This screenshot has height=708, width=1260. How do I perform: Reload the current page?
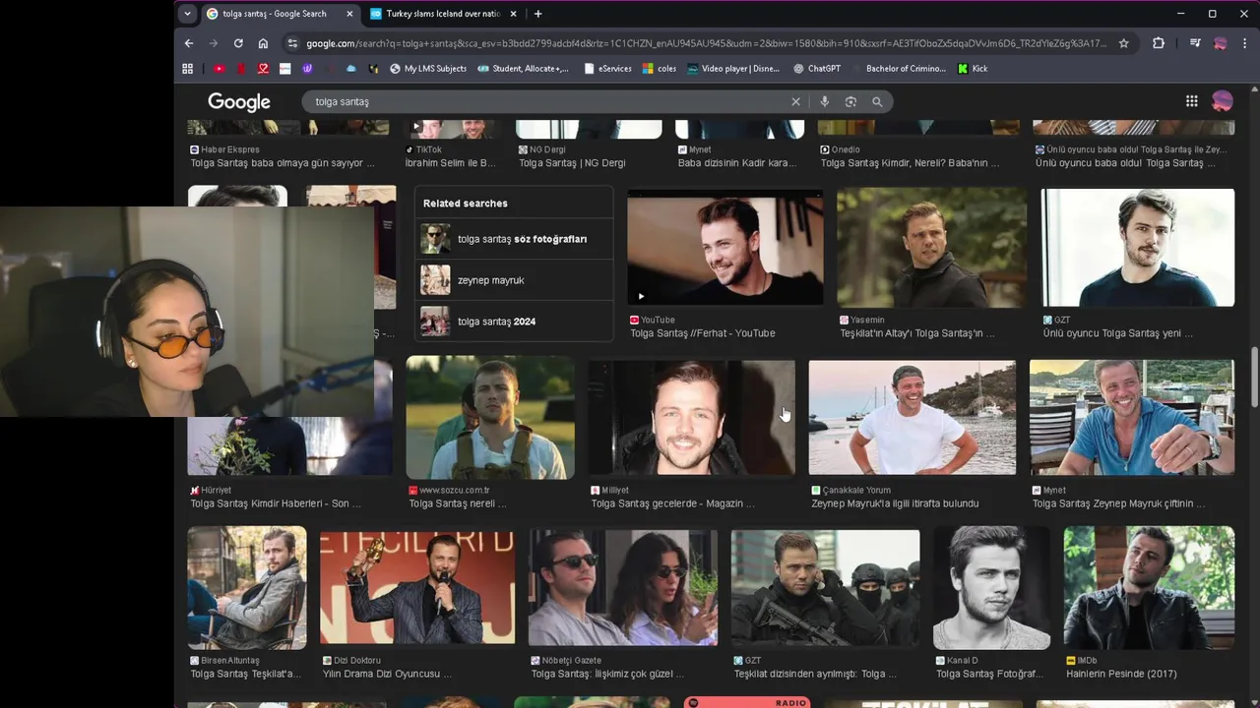[x=238, y=43]
